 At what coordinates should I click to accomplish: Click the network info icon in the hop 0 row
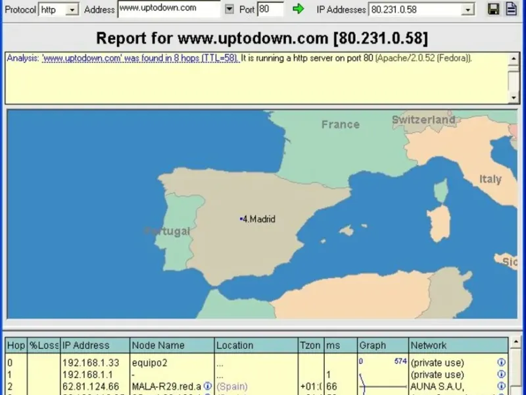pos(501,363)
